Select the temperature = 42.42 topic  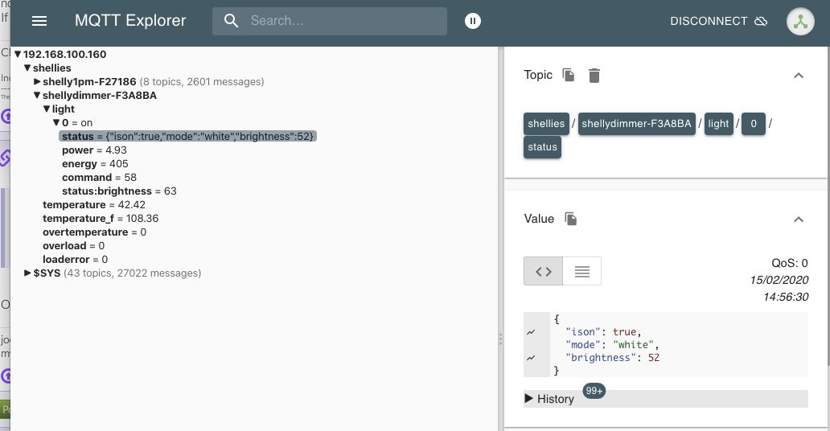click(x=93, y=205)
